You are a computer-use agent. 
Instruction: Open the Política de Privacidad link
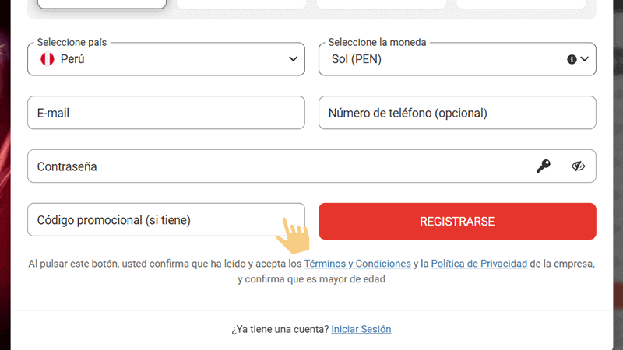click(x=479, y=264)
